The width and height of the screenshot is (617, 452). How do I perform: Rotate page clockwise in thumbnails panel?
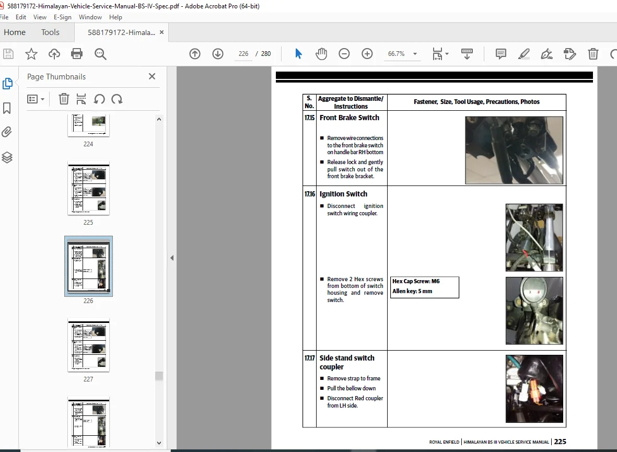point(117,99)
